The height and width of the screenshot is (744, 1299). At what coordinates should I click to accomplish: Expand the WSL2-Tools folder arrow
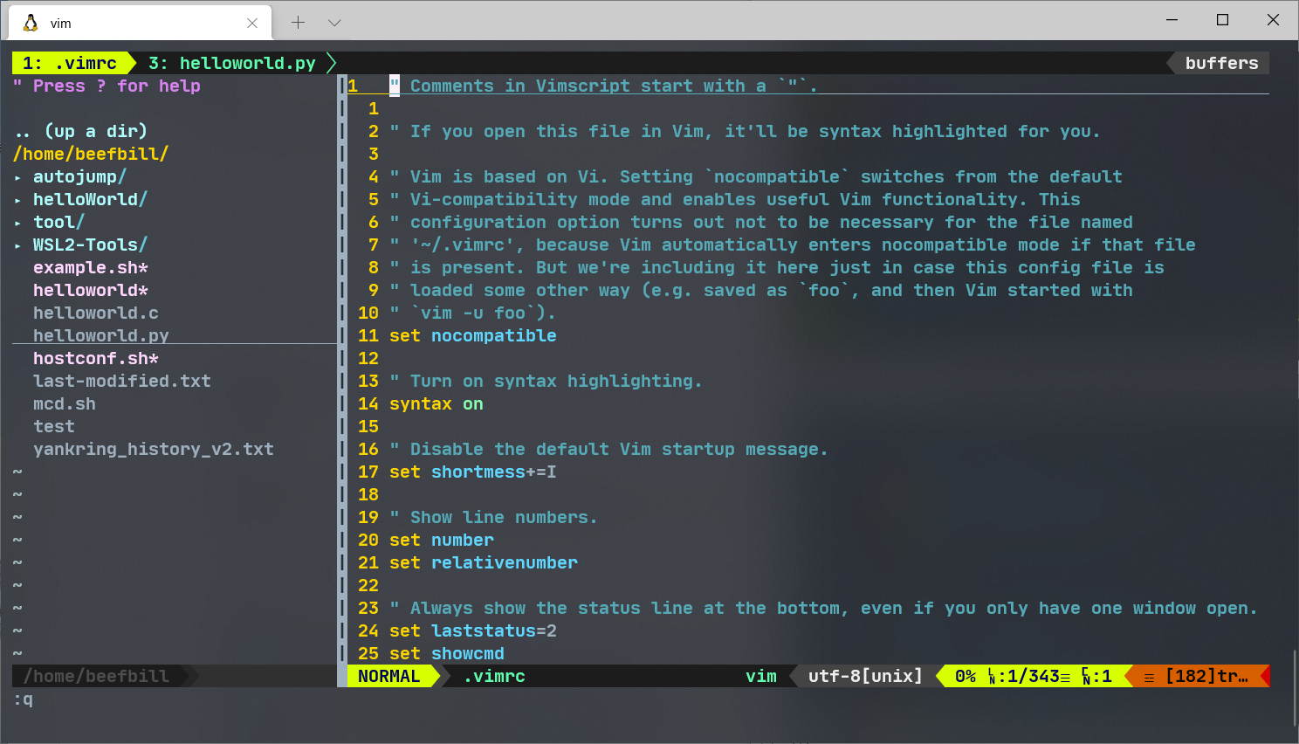coord(18,245)
